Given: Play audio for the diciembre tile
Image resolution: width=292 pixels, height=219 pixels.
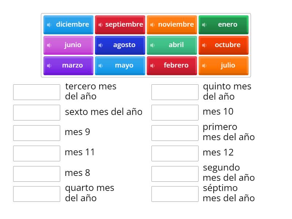Looking at the screenshot, I should click(49, 24).
